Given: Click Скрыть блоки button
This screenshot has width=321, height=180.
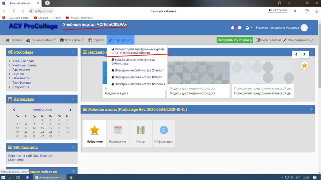Looking at the screenshot, I should pos(269,40).
